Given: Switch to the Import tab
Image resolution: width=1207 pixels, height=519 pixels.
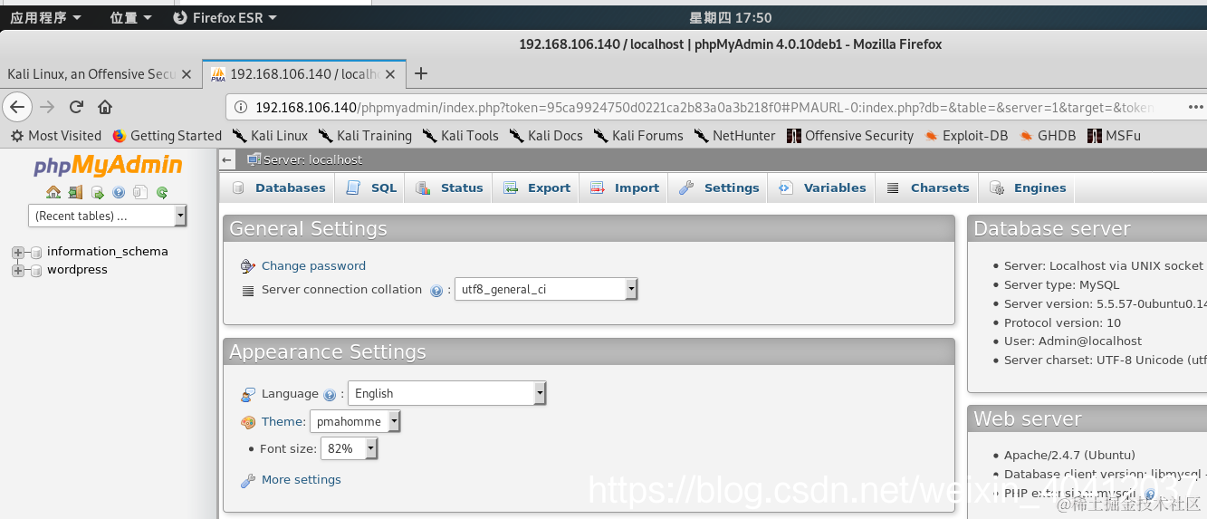Looking at the screenshot, I should click(625, 187).
